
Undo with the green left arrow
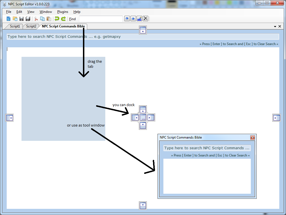coord(57,19)
